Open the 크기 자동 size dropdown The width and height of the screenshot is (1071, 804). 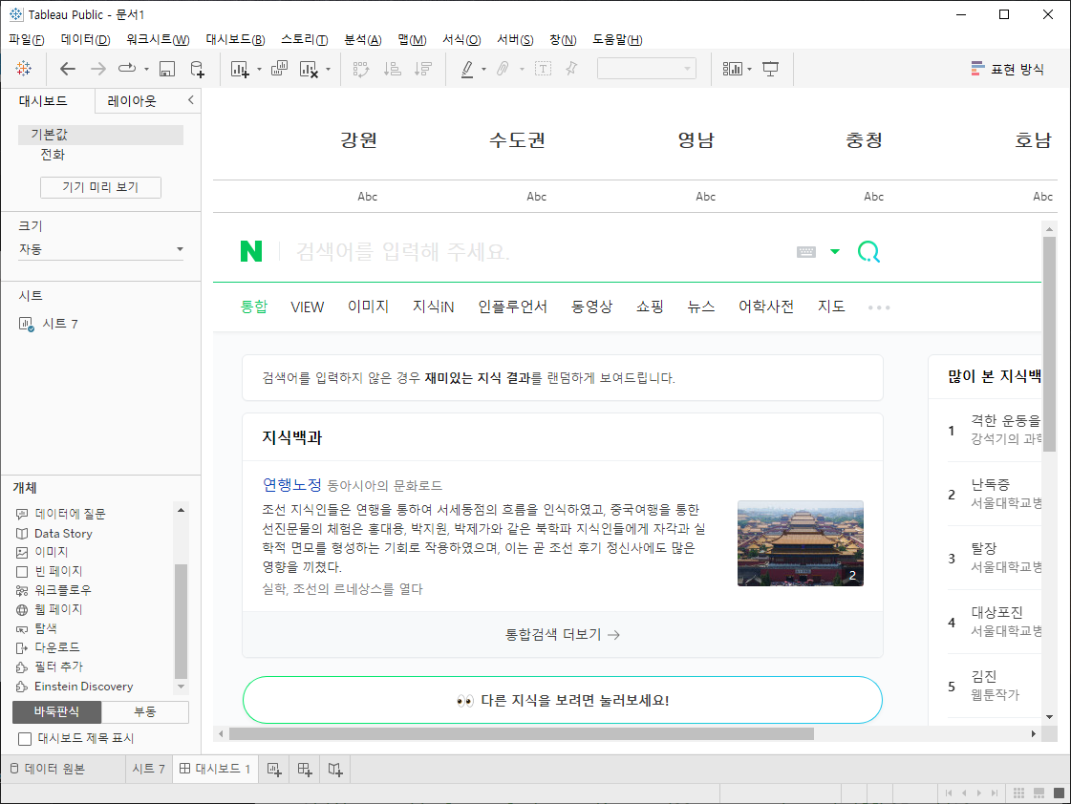[x=101, y=249]
